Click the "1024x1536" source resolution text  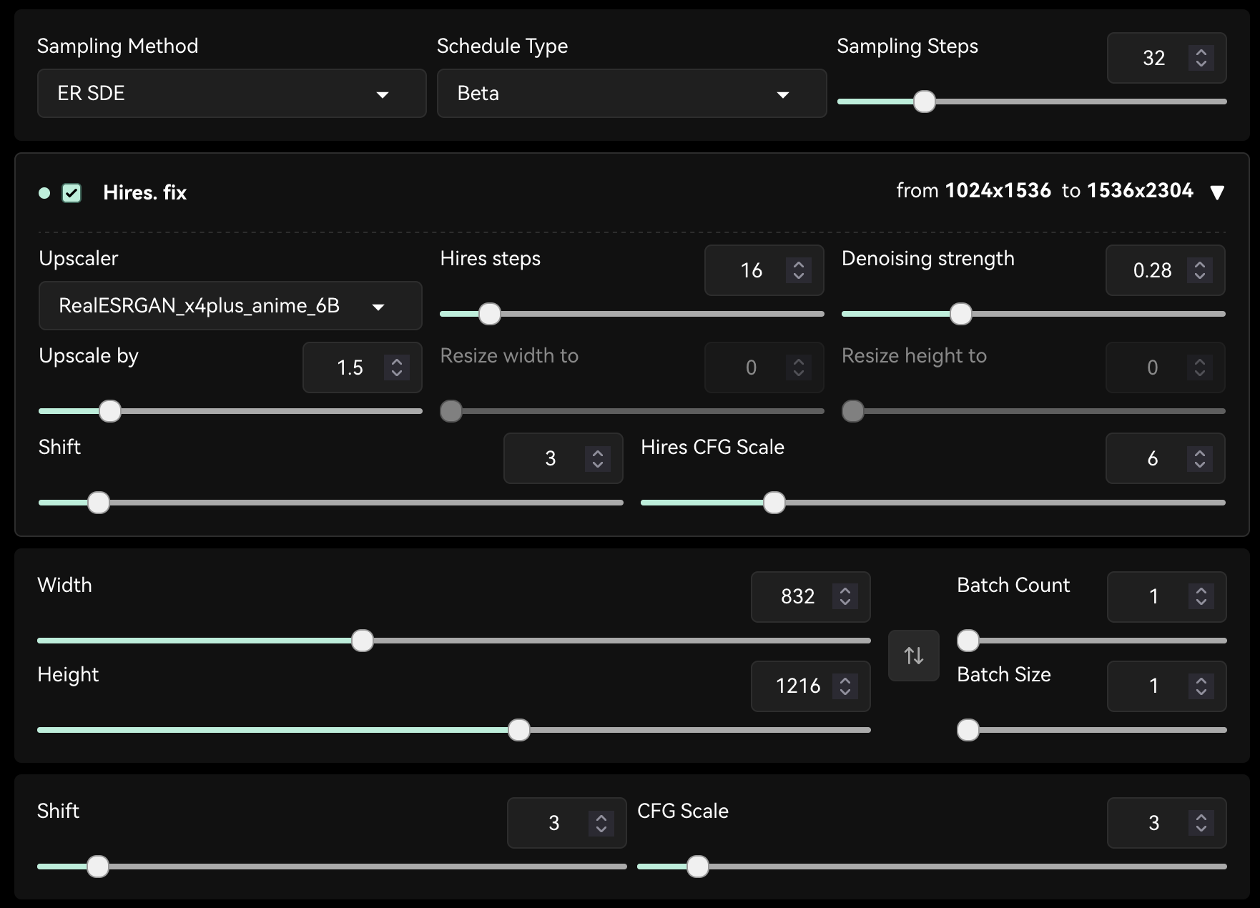998,191
